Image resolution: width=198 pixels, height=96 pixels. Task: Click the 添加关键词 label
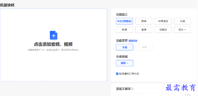point(123,89)
